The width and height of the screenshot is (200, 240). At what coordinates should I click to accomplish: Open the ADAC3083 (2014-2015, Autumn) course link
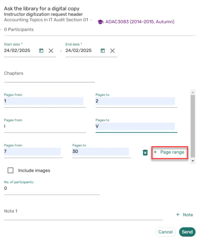pos(140,22)
